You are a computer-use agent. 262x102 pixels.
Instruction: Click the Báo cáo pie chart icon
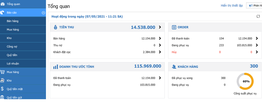[x=2, y=13]
